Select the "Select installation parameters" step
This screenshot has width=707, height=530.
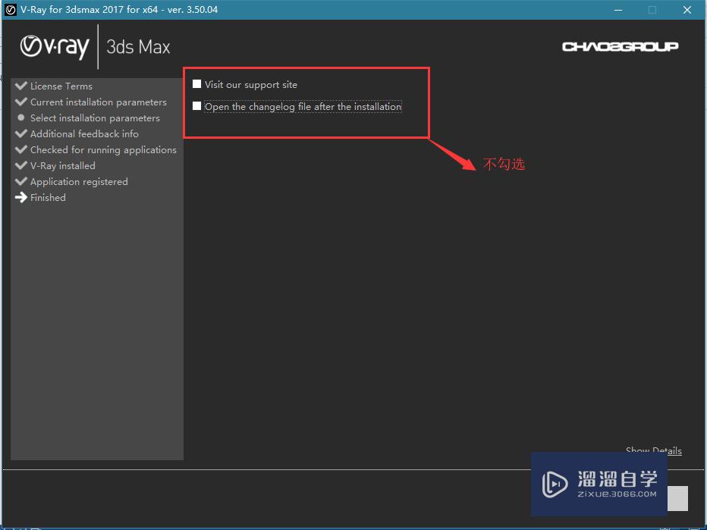coord(95,118)
